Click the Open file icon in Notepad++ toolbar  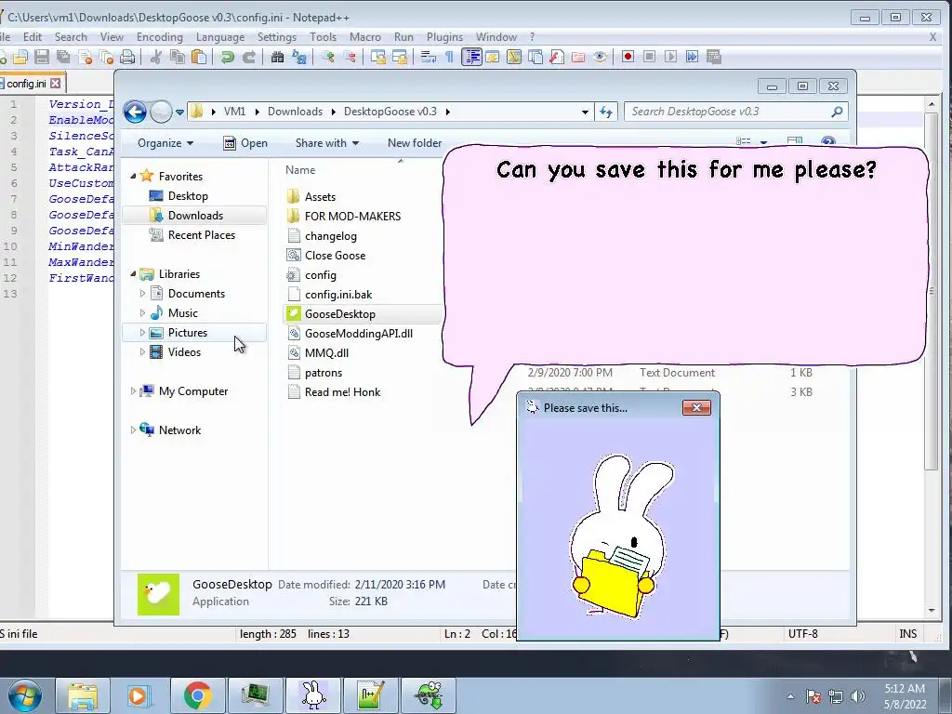pos(20,57)
